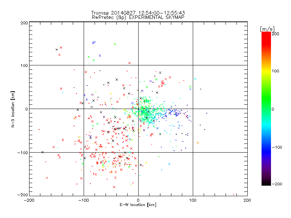Viewport: 291px width, 218px height.
Task: Select the orange X marker east of the 100 km gridline
Action: click(198, 143)
